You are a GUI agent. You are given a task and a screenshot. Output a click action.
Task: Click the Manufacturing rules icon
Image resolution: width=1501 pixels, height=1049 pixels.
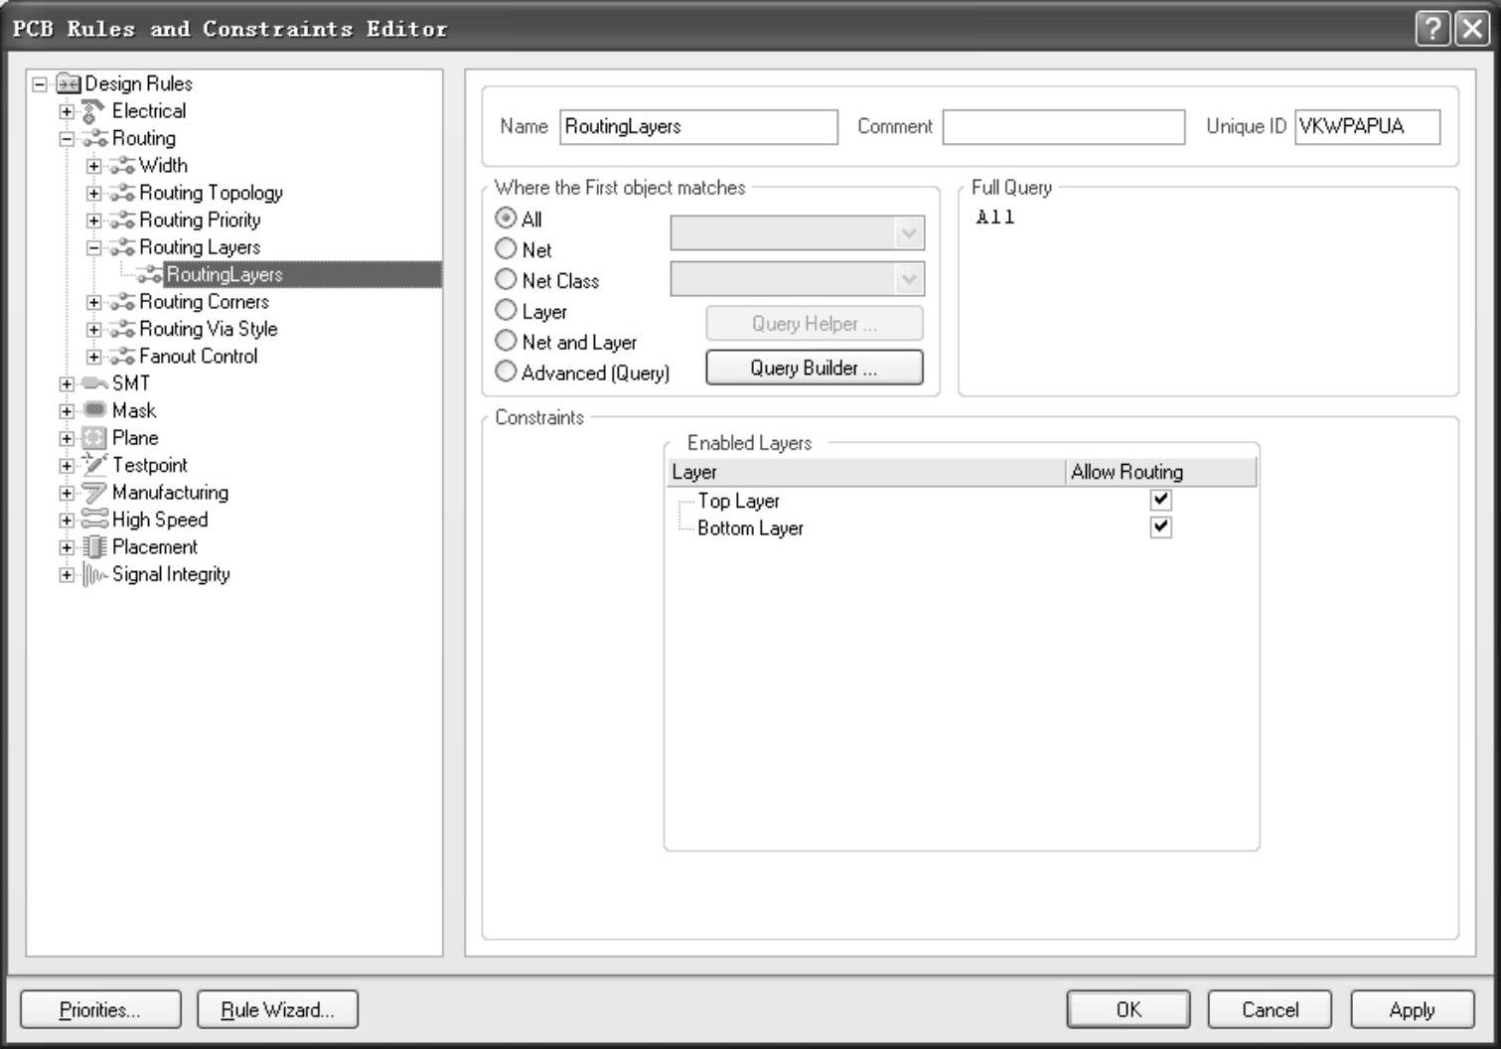click(x=94, y=493)
